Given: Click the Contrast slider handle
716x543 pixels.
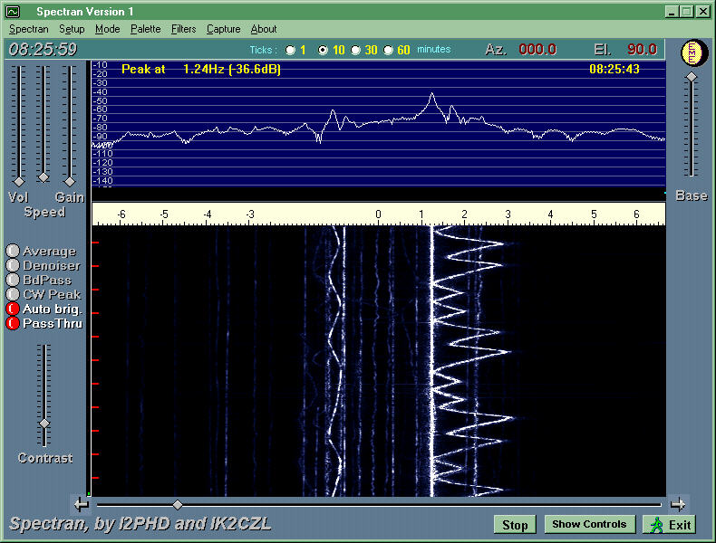Looking at the screenshot, I should 44,423.
